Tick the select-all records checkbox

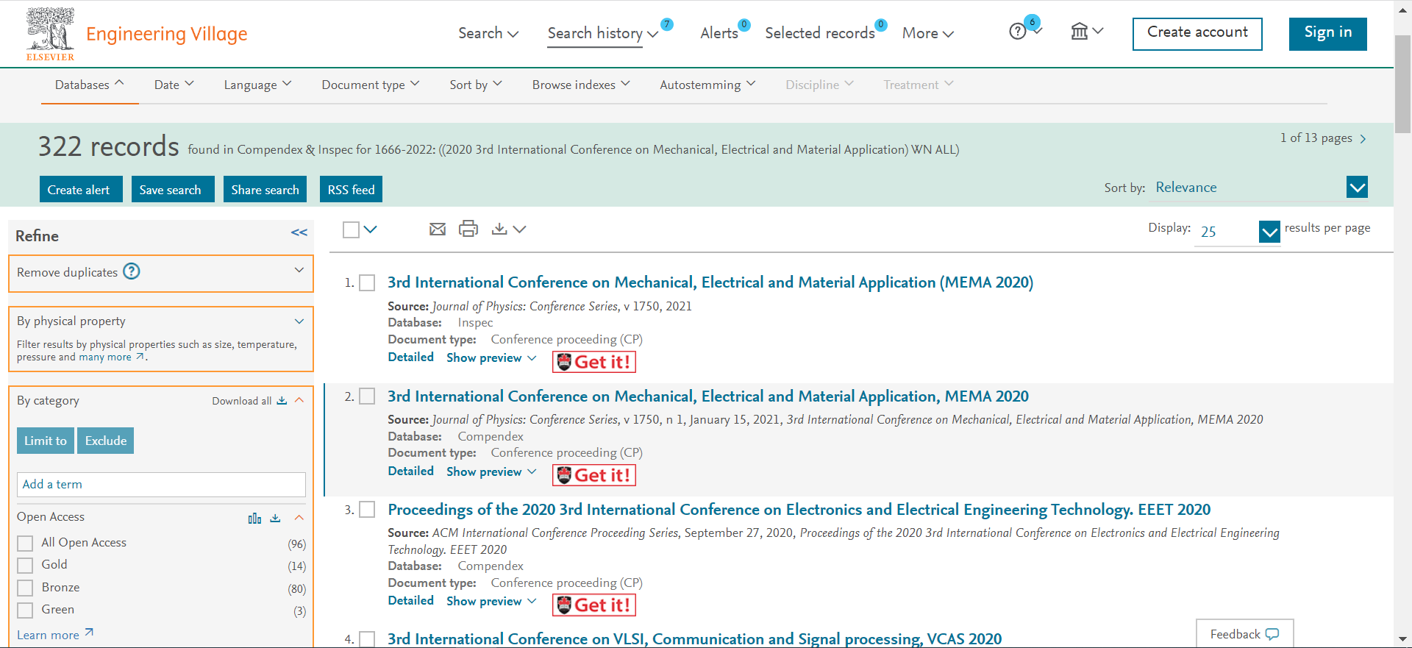352,229
